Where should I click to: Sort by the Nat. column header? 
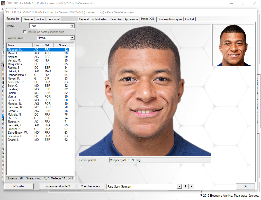[x=48, y=45]
